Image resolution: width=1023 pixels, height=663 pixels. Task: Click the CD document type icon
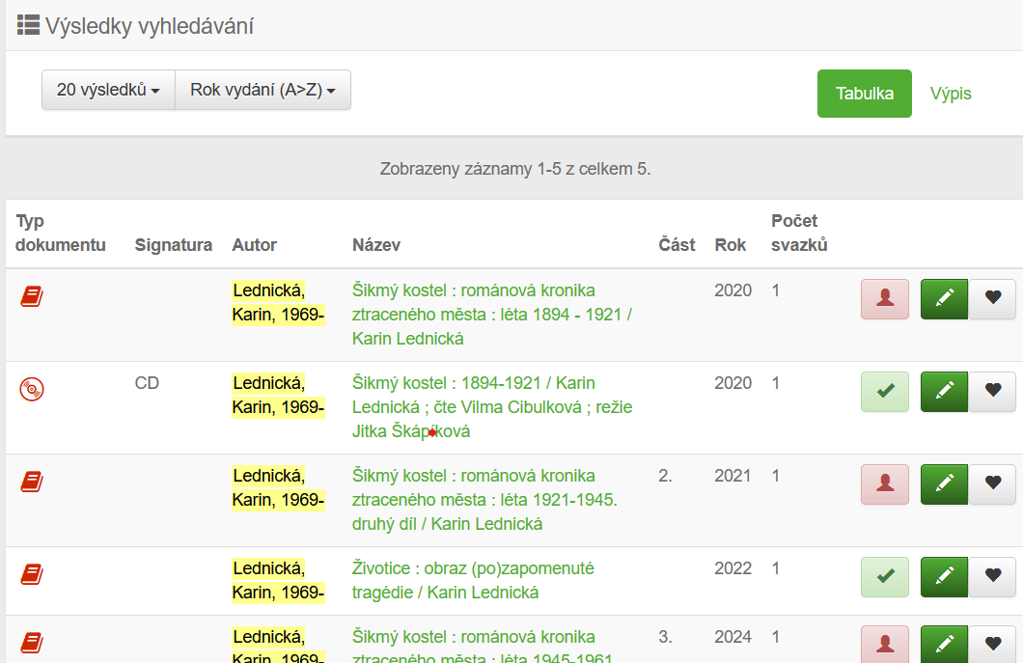pos(32,389)
